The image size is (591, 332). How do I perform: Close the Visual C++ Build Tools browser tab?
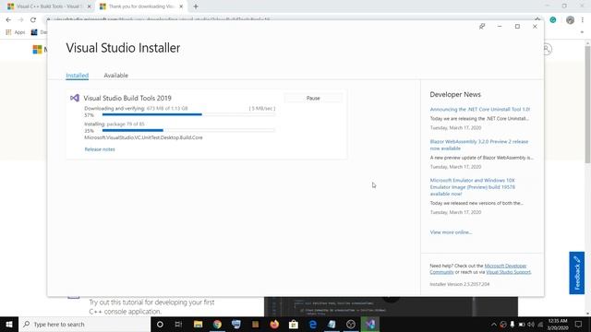(x=89, y=6)
